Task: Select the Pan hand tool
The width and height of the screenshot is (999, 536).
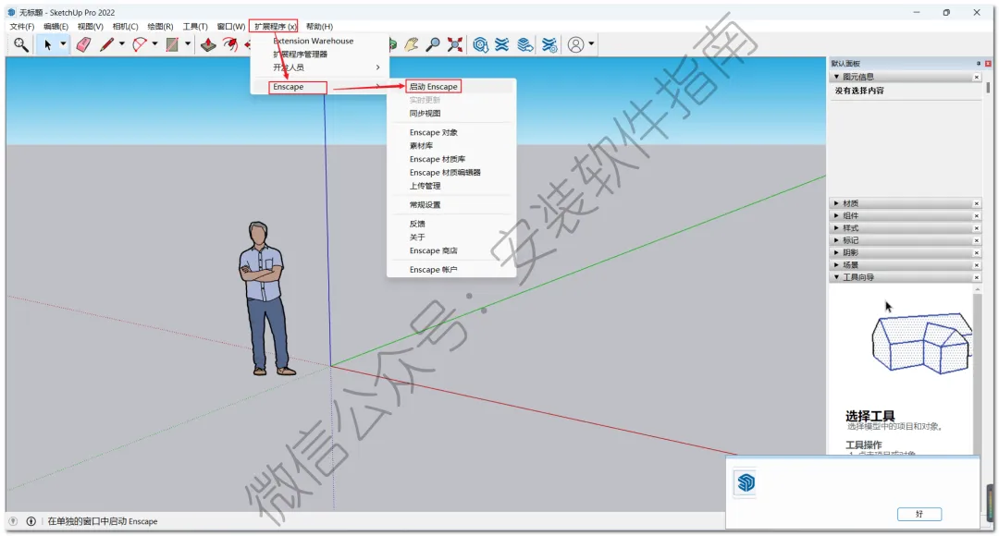Action: click(x=412, y=44)
